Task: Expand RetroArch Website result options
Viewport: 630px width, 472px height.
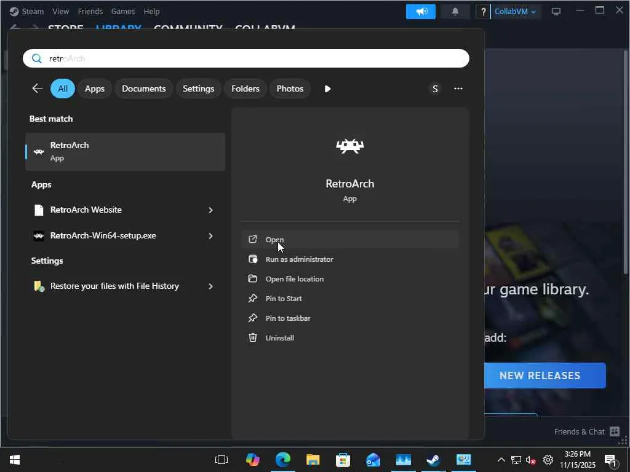Action: [x=210, y=210]
